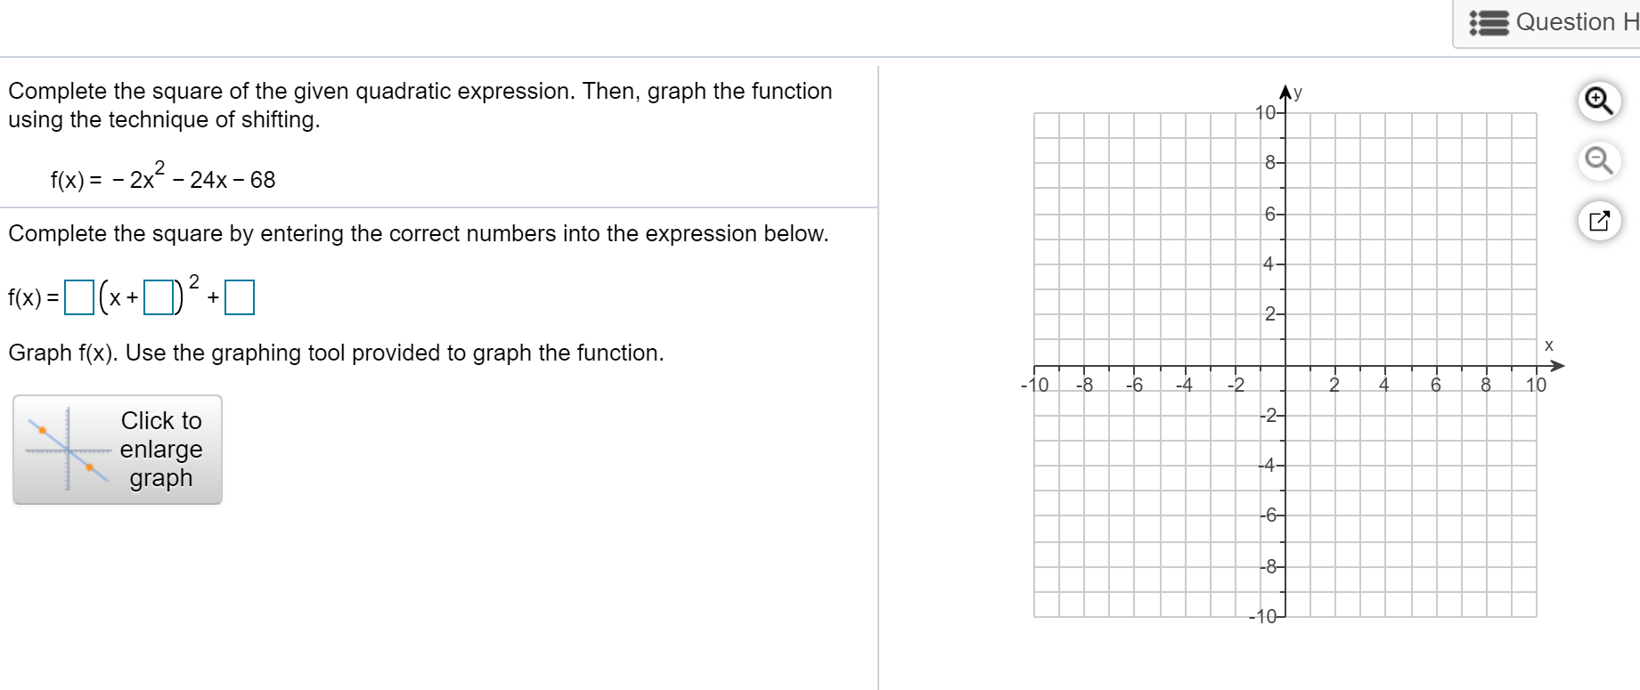Select the answer box inside the parentheses

(x=157, y=297)
